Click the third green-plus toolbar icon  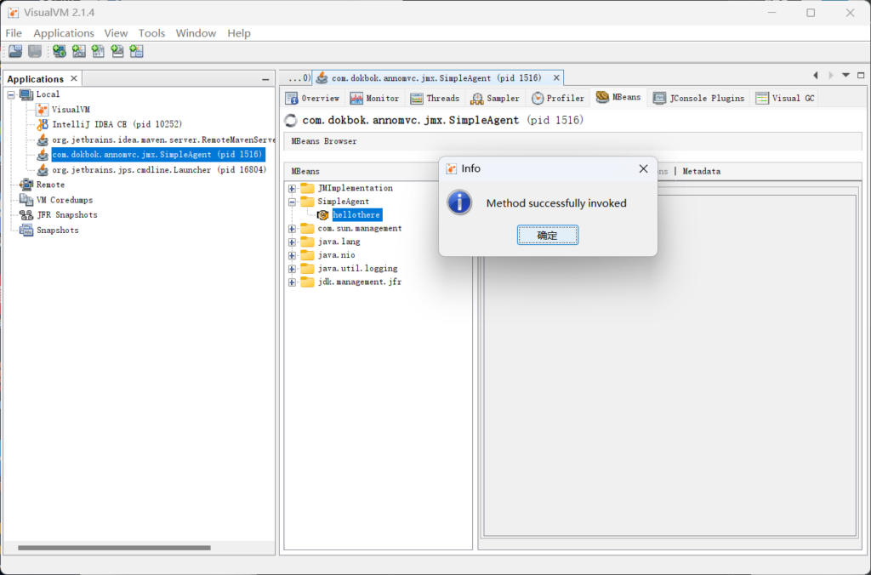click(98, 52)
